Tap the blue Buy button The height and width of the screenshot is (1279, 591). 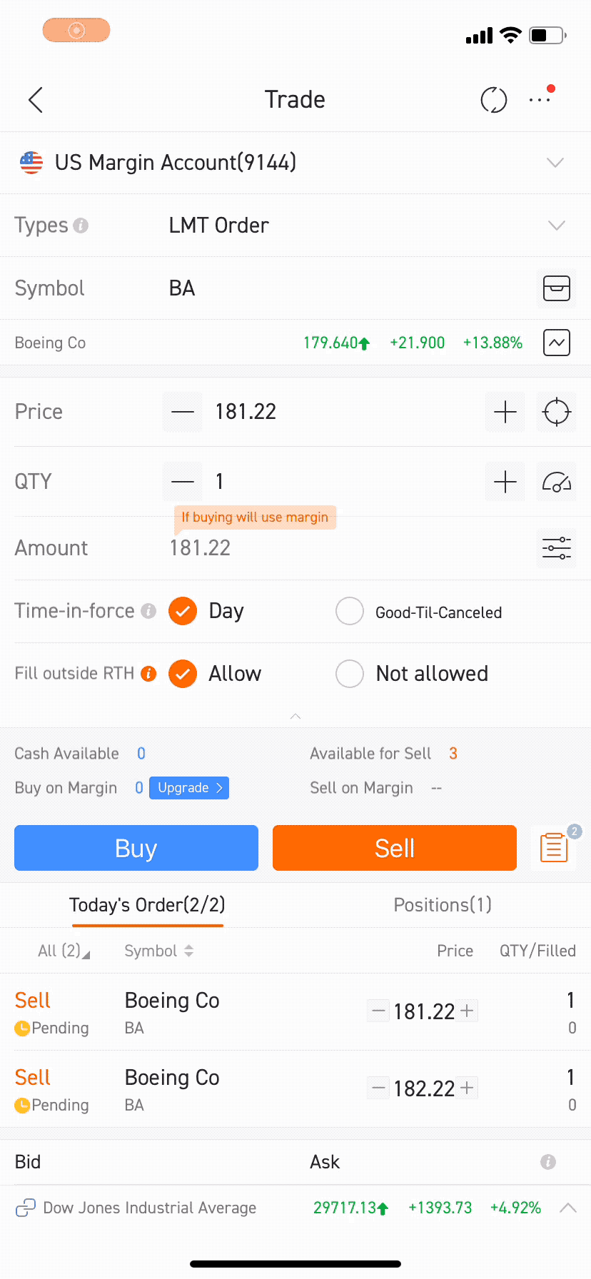coord(136,848)
